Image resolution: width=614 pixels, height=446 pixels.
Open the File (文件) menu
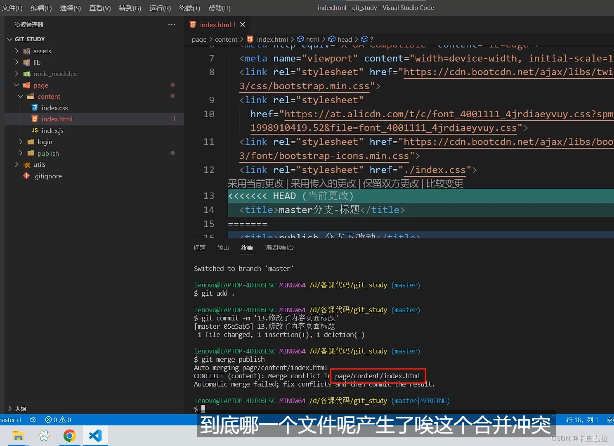(x=12, y=8)
